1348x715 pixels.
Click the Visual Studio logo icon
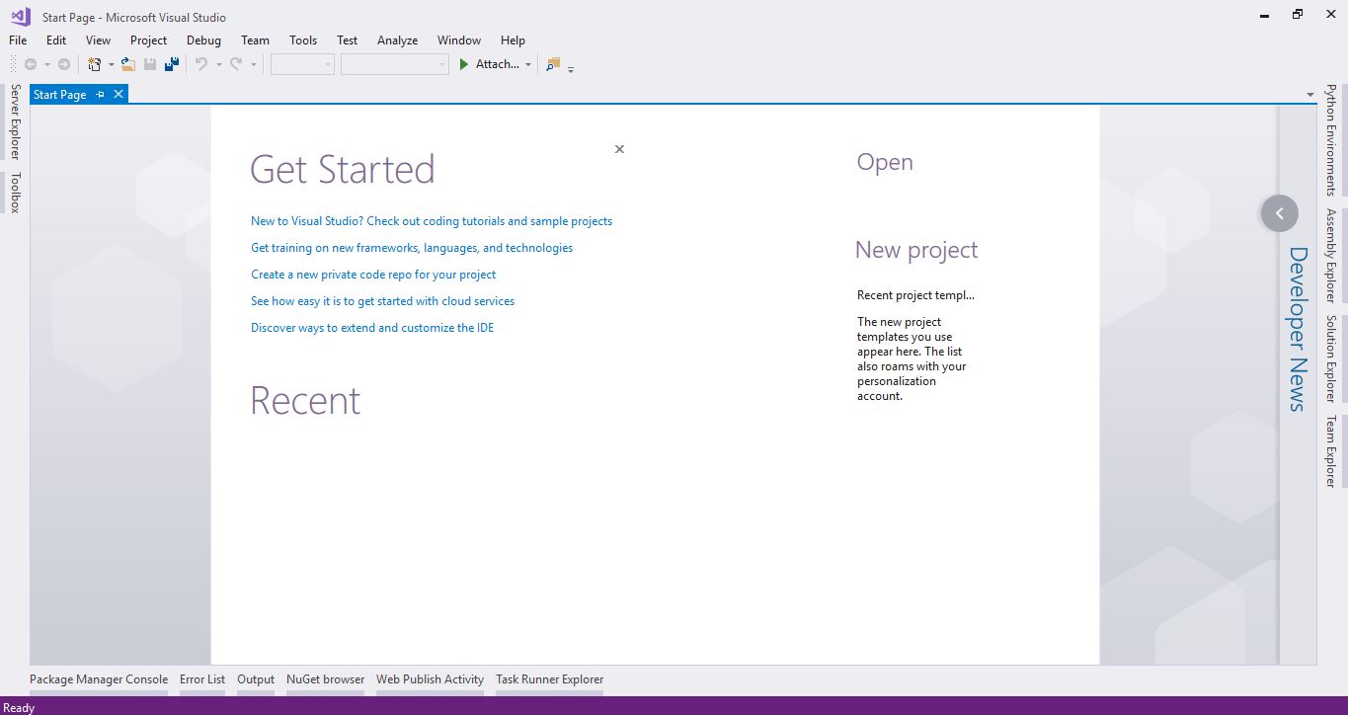[x=20, y=16]
